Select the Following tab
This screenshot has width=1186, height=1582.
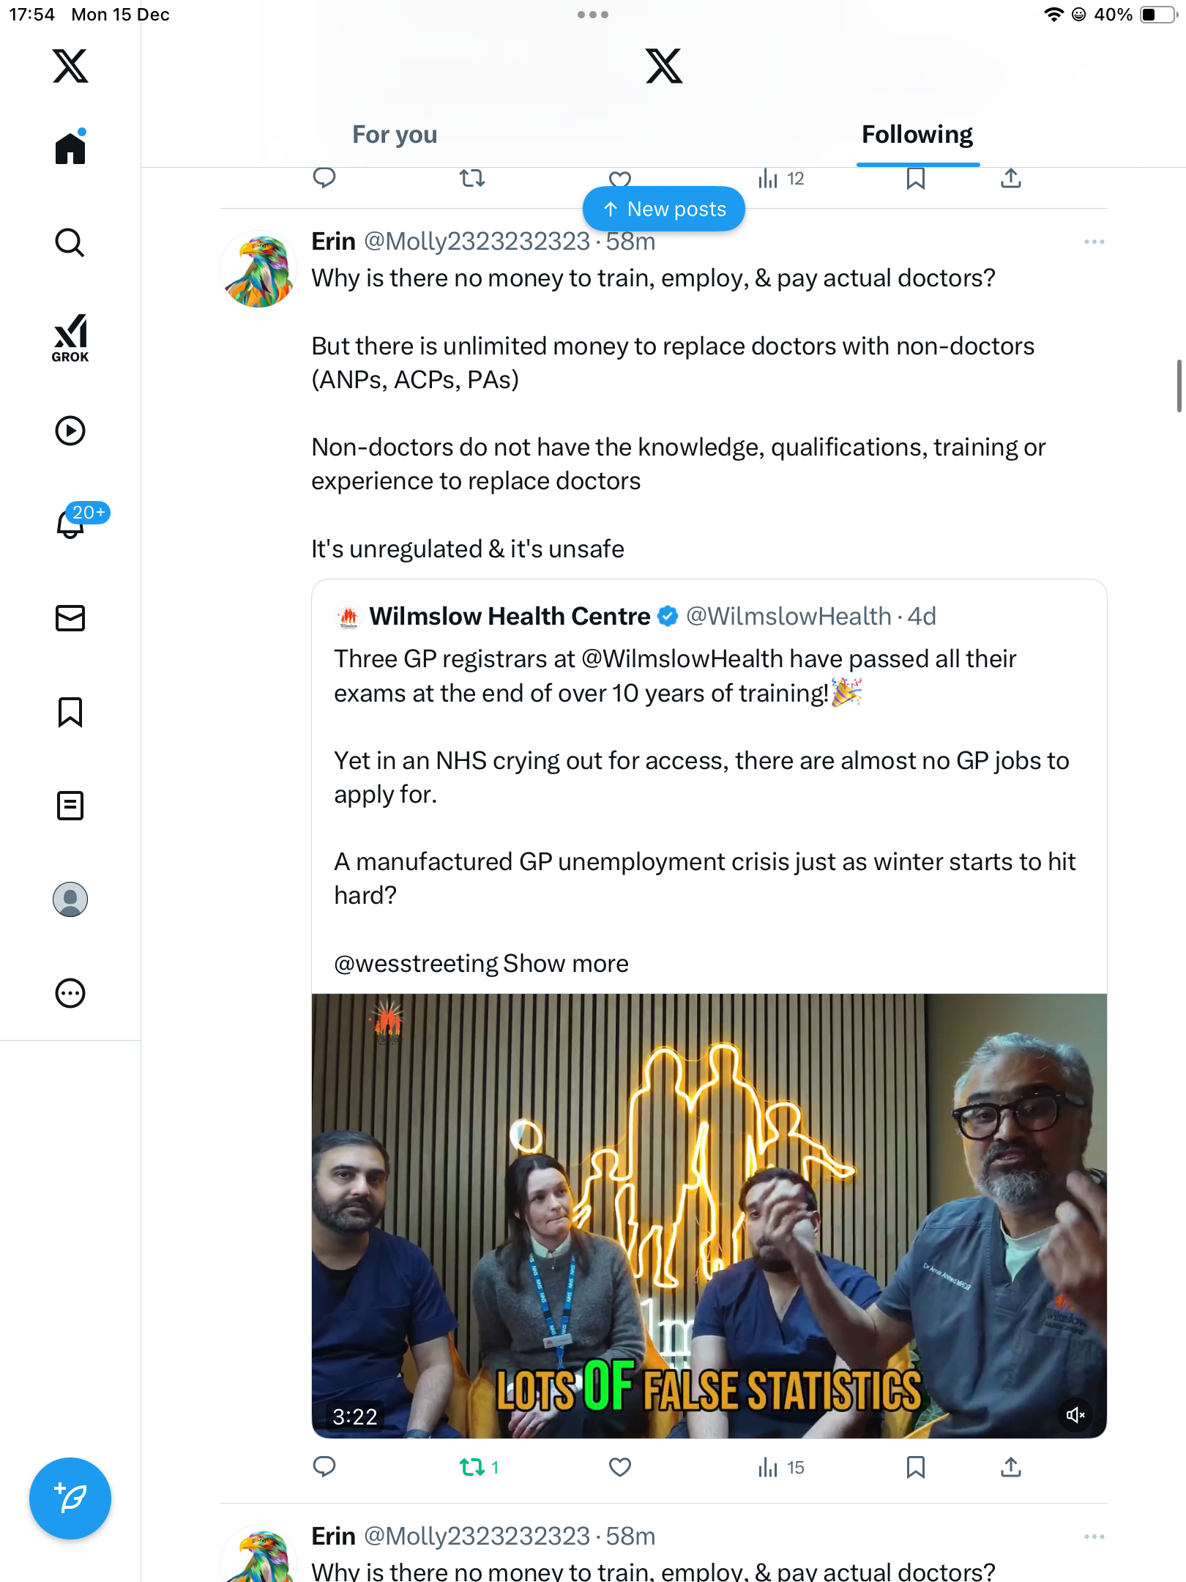(917, 135)
